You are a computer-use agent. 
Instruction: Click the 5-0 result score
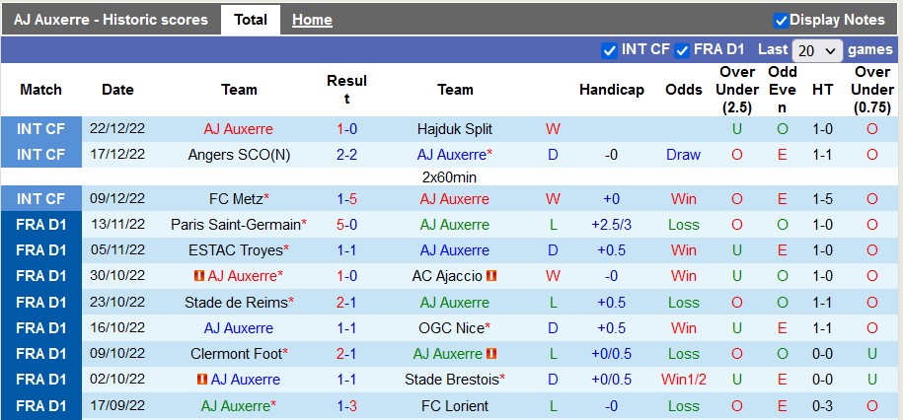(346, 225)
